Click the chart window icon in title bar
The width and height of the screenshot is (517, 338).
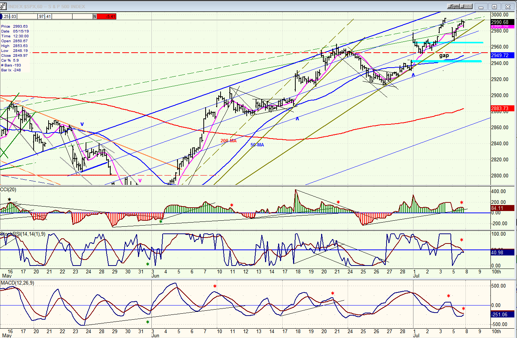tap(3, 6)
